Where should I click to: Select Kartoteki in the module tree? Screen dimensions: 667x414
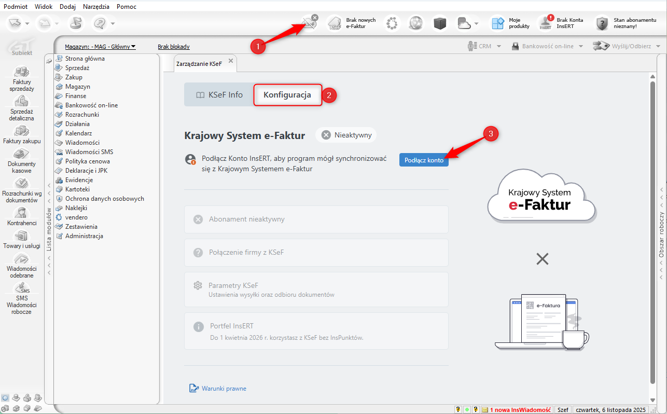[x=78, y=189]
